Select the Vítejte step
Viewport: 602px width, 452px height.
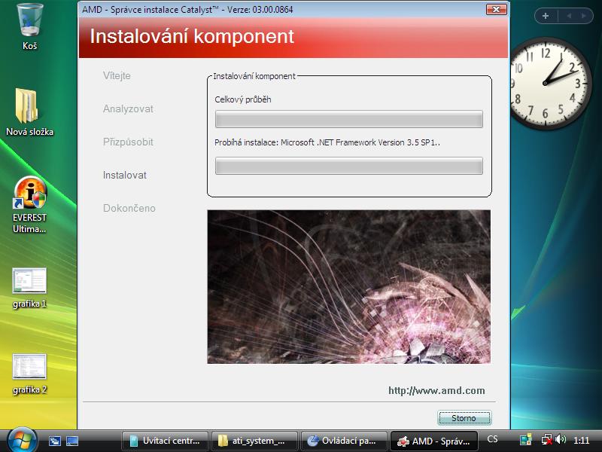(x=117, y=76)
